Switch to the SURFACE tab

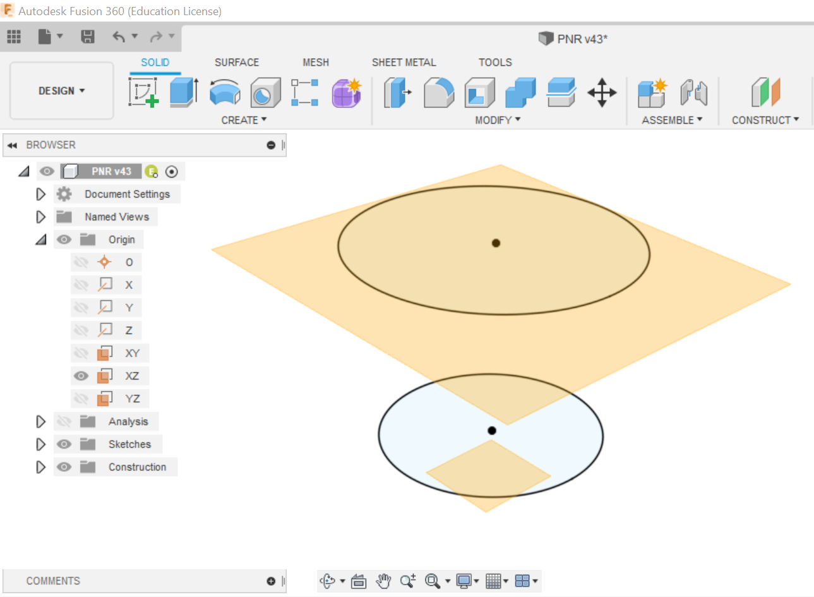(x=237, y=62)
